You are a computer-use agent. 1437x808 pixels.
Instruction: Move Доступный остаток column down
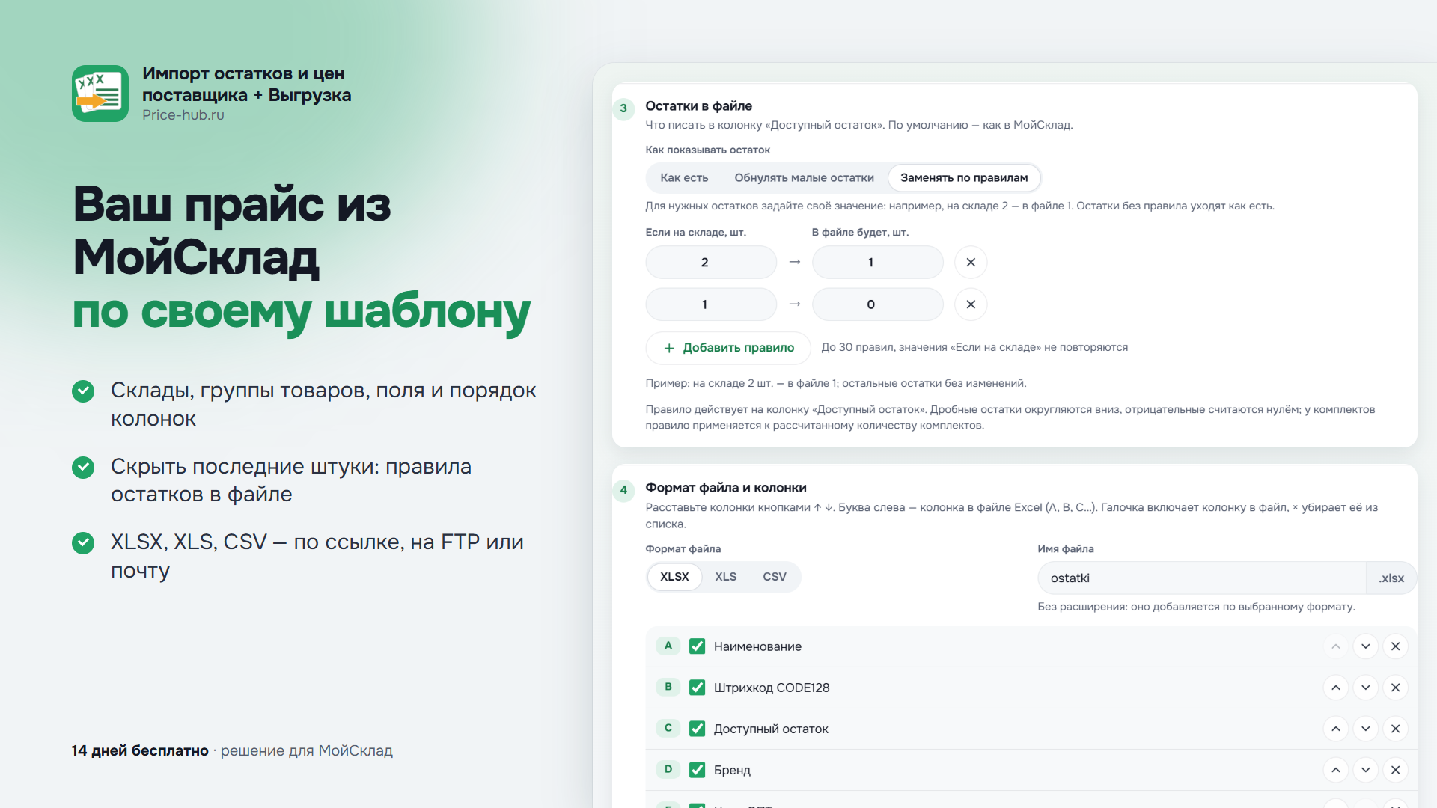[1366, 729]
